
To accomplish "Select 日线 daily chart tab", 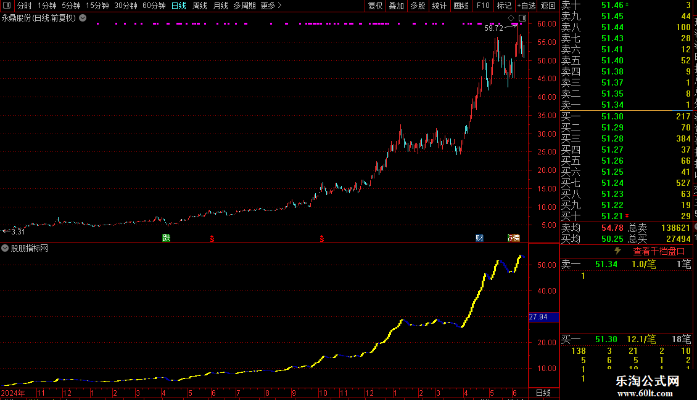I will (x=179, y=6).
